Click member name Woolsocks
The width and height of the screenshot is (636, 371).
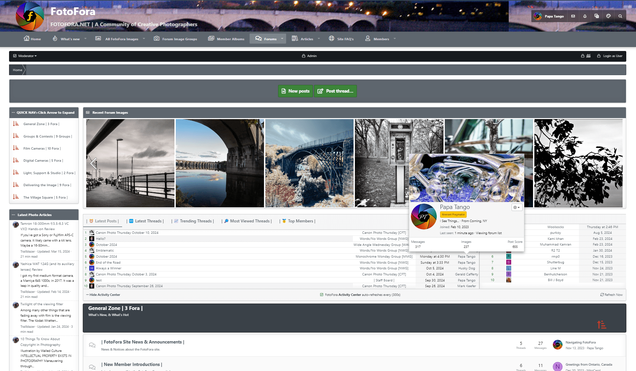click(555, 227)
